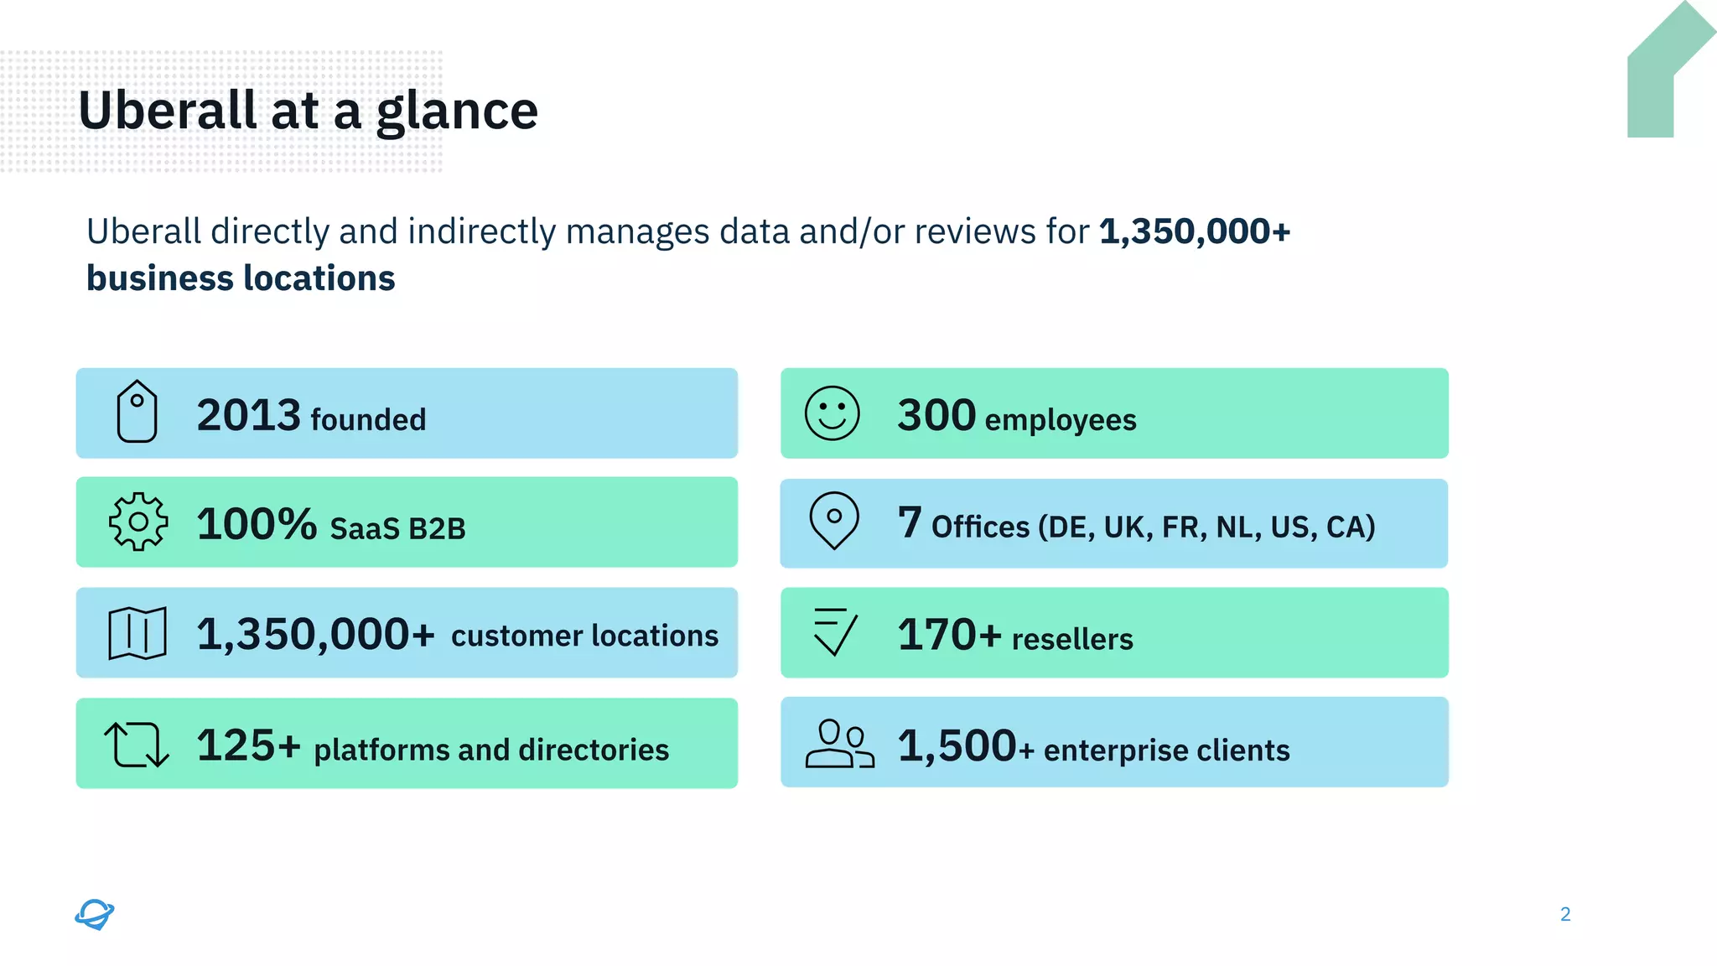Click the bold 1,350,000+ text in subtitle

click(1194, 231)
